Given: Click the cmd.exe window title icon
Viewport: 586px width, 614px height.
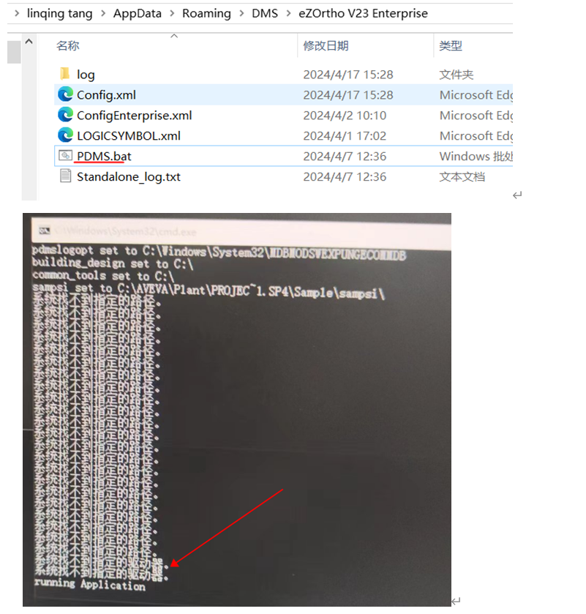Looking at the screenshot, I should [45, 231].
